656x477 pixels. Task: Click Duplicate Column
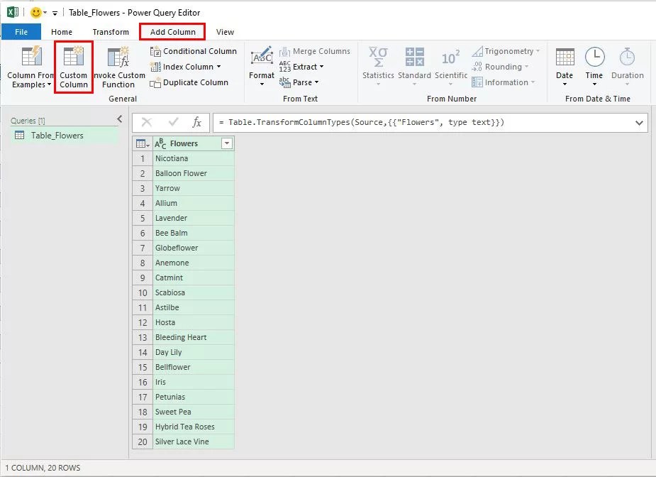pyautogui.click(x=189, y=82)
